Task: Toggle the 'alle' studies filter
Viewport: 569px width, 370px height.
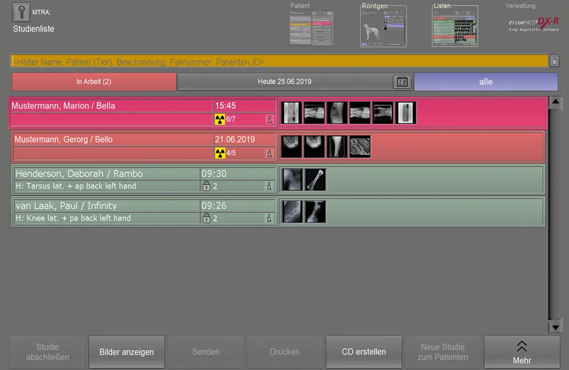Action: point(485,82)
